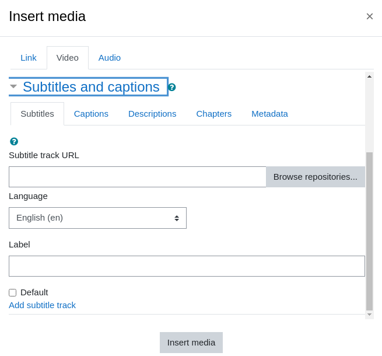
Task: Click the scrollbar up arrow
Action: [x=369, y=76]
